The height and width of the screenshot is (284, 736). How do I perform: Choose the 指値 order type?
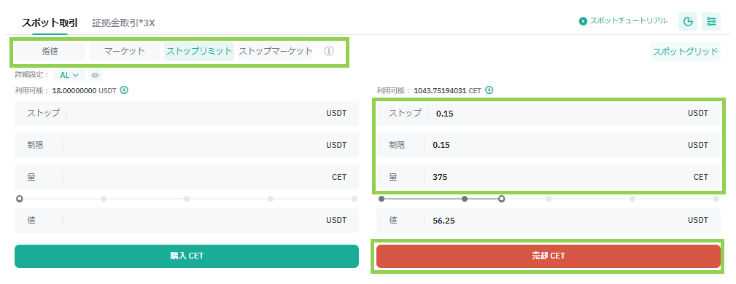(50, 52)
